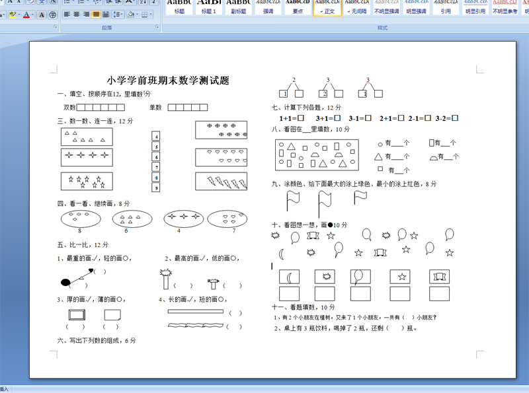
Task: Click the document title 小学学前班期末数学测试题
Action: [168, 81]
